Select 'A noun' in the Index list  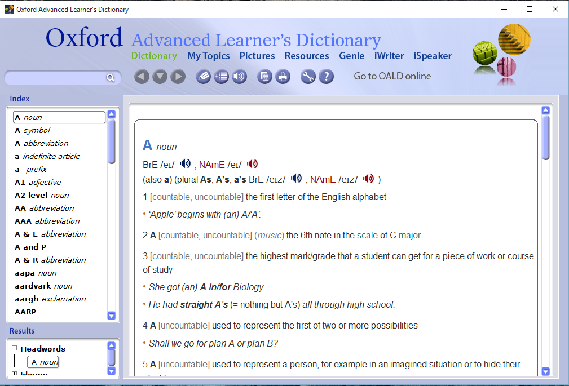[59, 117]
